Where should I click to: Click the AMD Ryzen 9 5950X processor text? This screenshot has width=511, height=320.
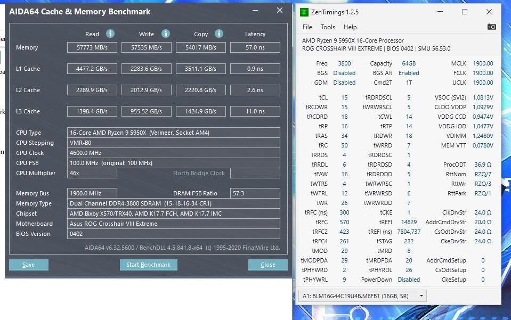coord(353,40)
